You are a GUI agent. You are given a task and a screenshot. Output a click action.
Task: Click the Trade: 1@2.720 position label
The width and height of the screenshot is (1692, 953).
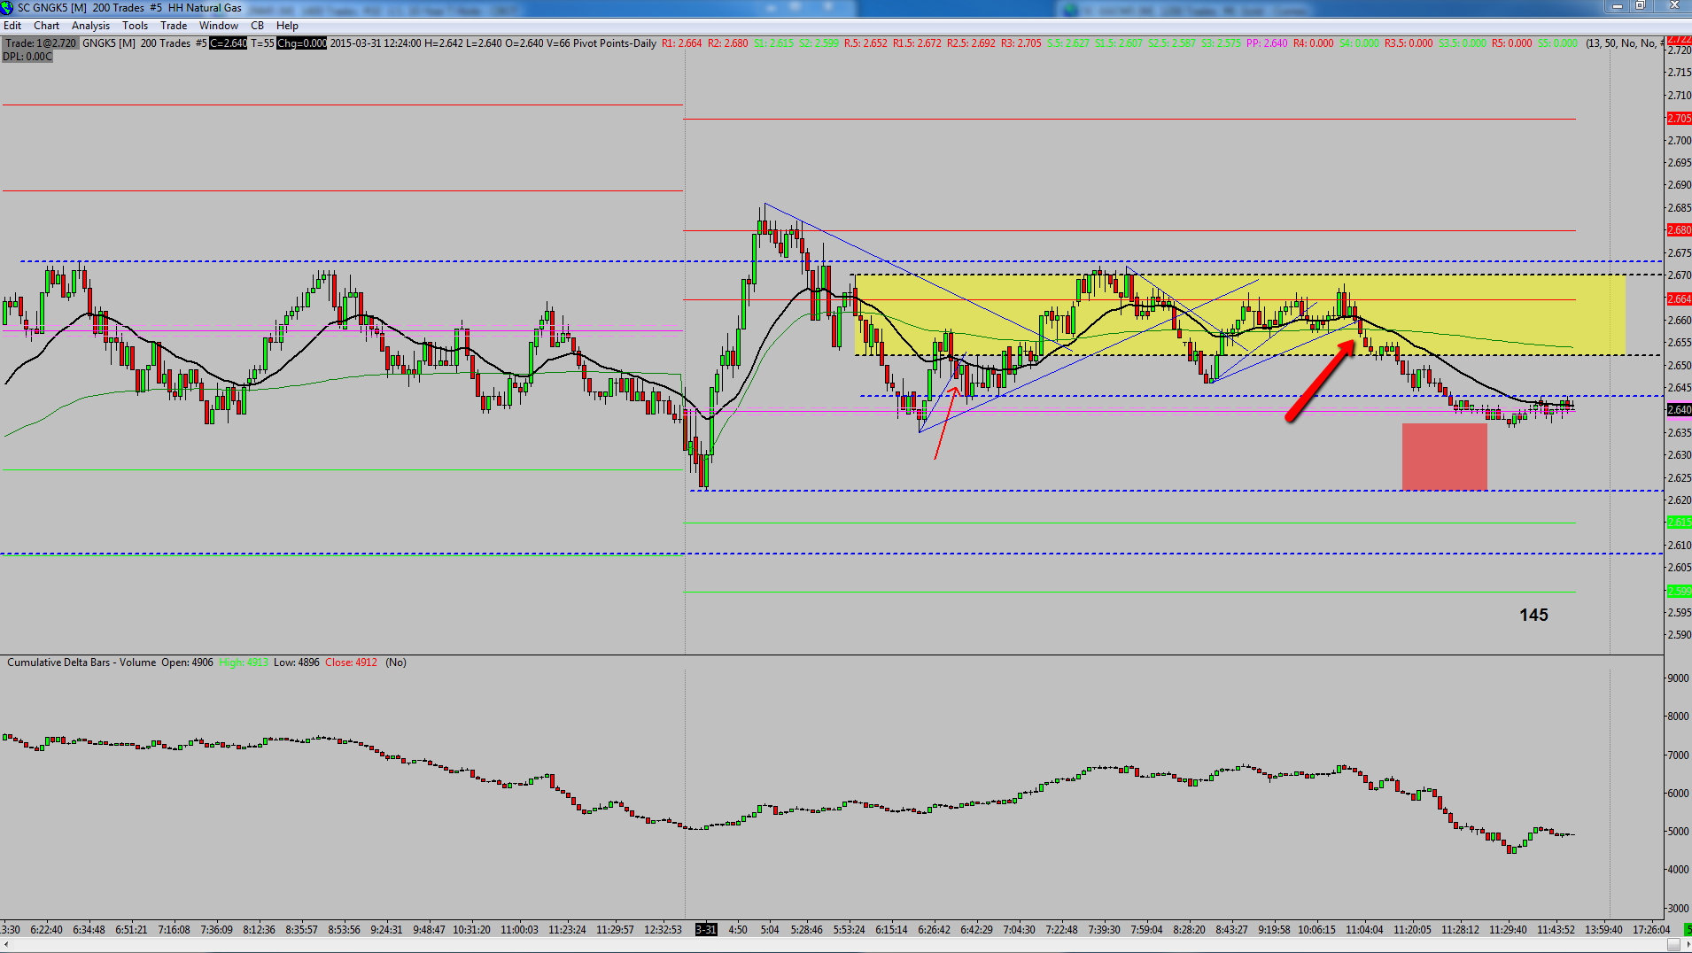click(x=41, y=43)
